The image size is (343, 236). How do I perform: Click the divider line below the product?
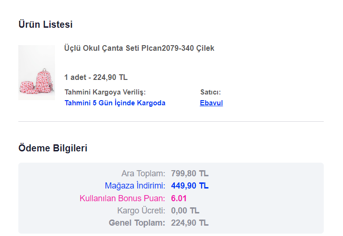[171, 121]
